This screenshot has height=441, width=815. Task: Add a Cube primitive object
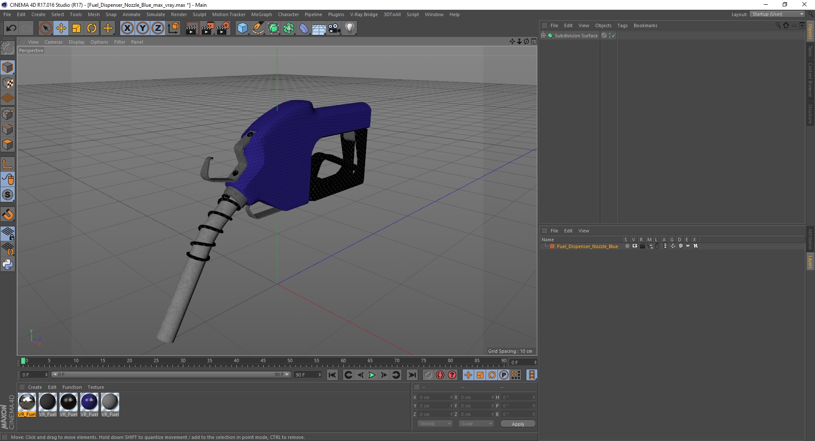click(x=242, y=28)
